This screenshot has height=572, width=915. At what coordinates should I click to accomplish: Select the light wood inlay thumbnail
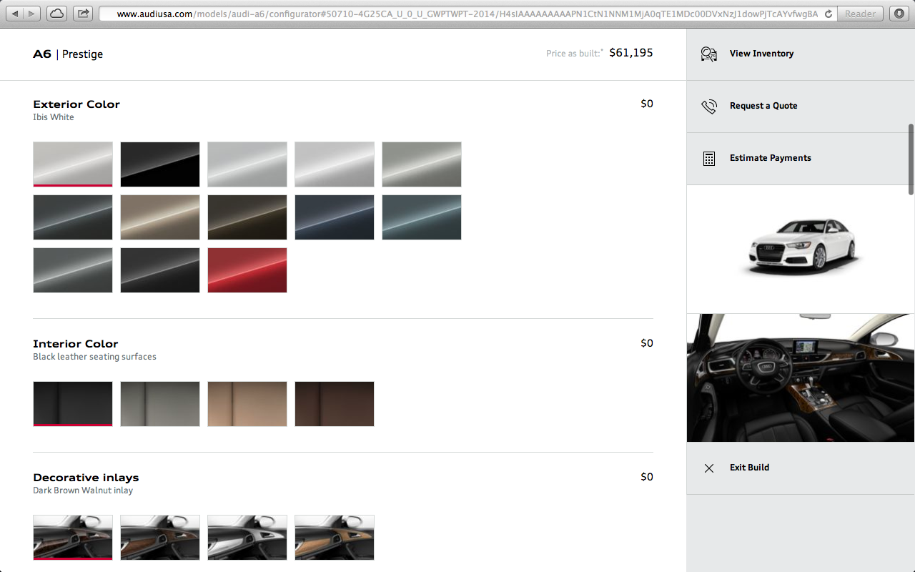tap(335, 538)
